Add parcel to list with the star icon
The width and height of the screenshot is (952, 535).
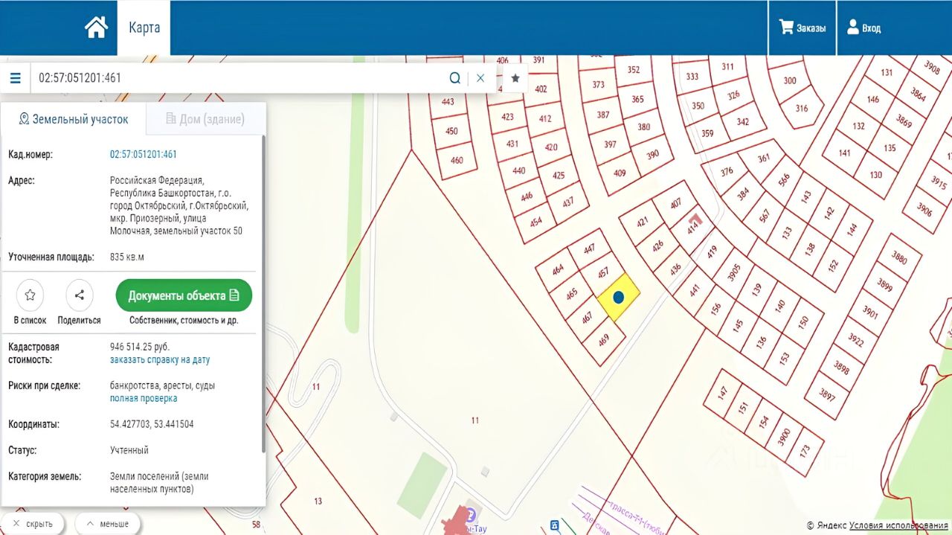coord(30,295)
